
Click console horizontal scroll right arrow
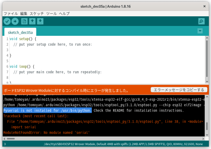pyautogui.click(x=203, y=139)
